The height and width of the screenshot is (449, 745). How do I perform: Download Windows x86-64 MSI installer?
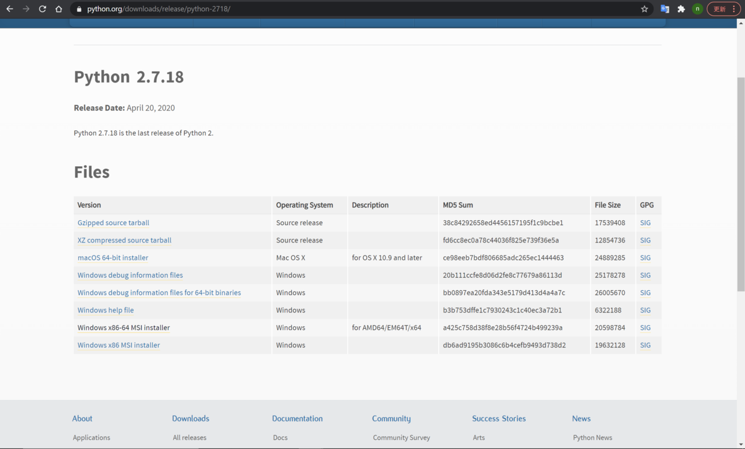(124, 327)
